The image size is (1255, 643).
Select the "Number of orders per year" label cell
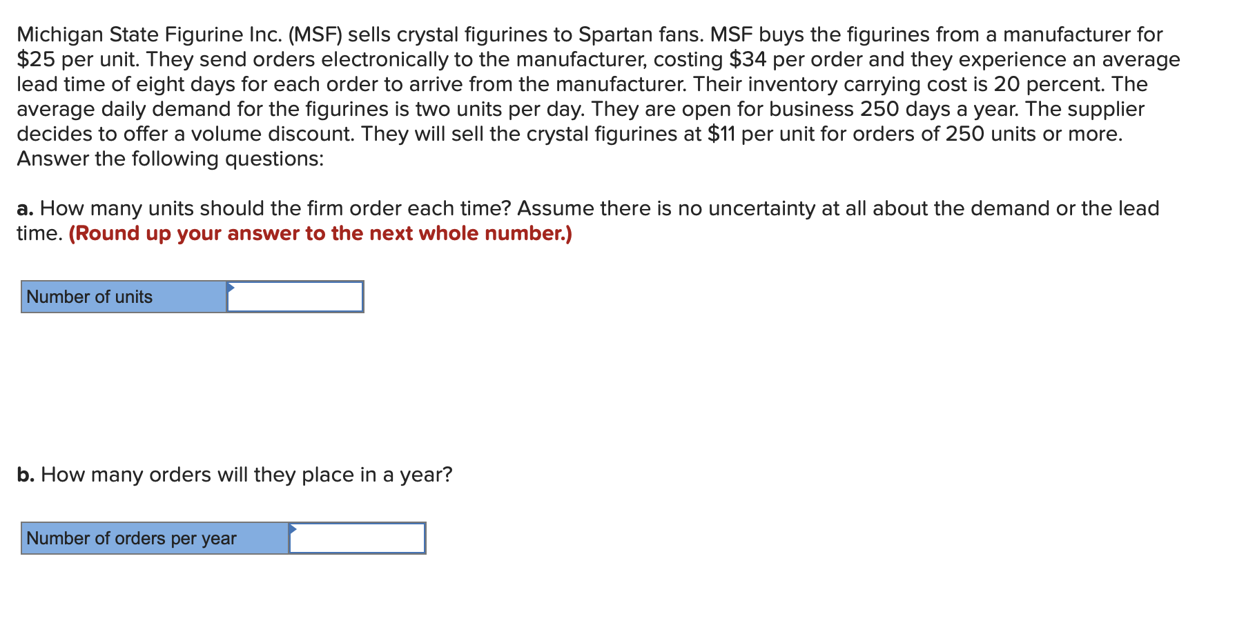pos(155,538)
